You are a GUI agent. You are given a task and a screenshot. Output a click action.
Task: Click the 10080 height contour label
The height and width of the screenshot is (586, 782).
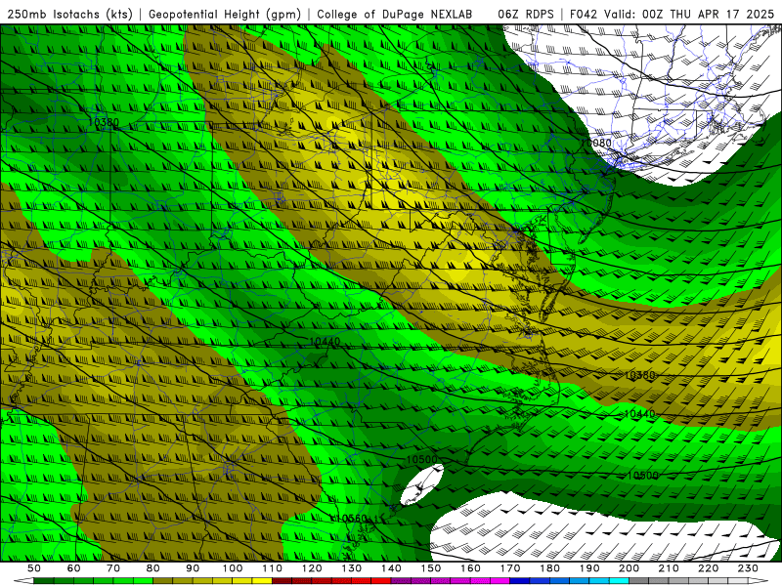click(596, 143)
